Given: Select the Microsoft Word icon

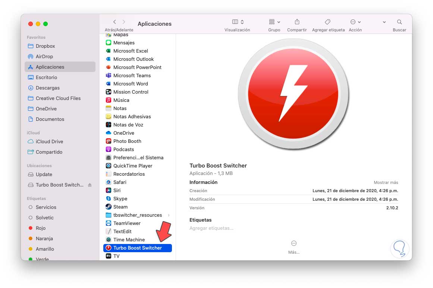Looking at the screenshot, I should [109, 84].
